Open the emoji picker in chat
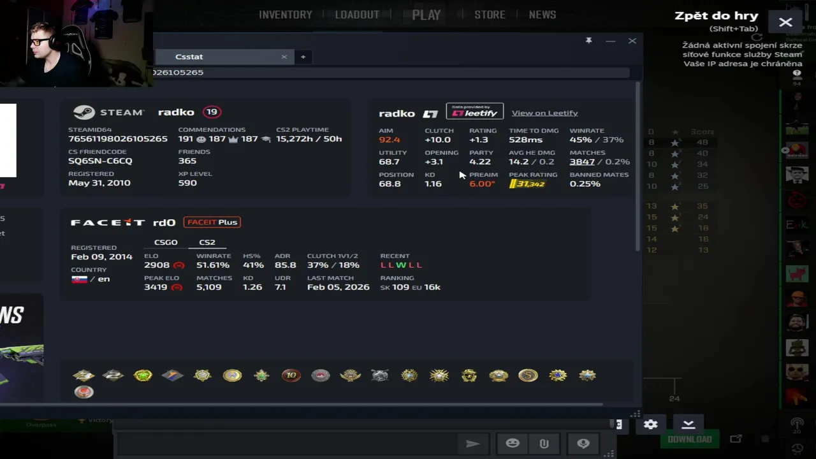This screenshot has height=459, width=816. 513,444
